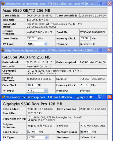This screenshot has width=113, height=141.
Task: Click title bar text of Asus 9550 window
Action: (x=50, y=4)
